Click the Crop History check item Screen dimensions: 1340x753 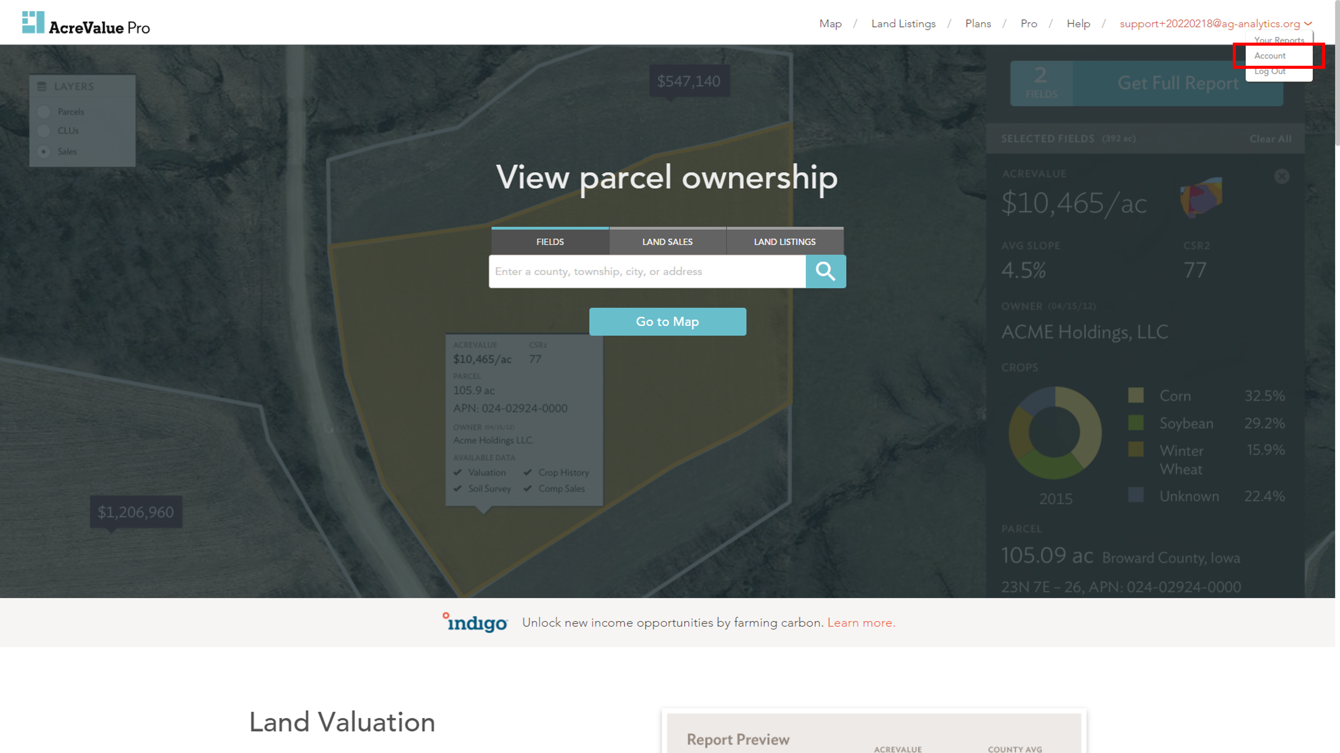pyautogui.click(x=557, y=472)
